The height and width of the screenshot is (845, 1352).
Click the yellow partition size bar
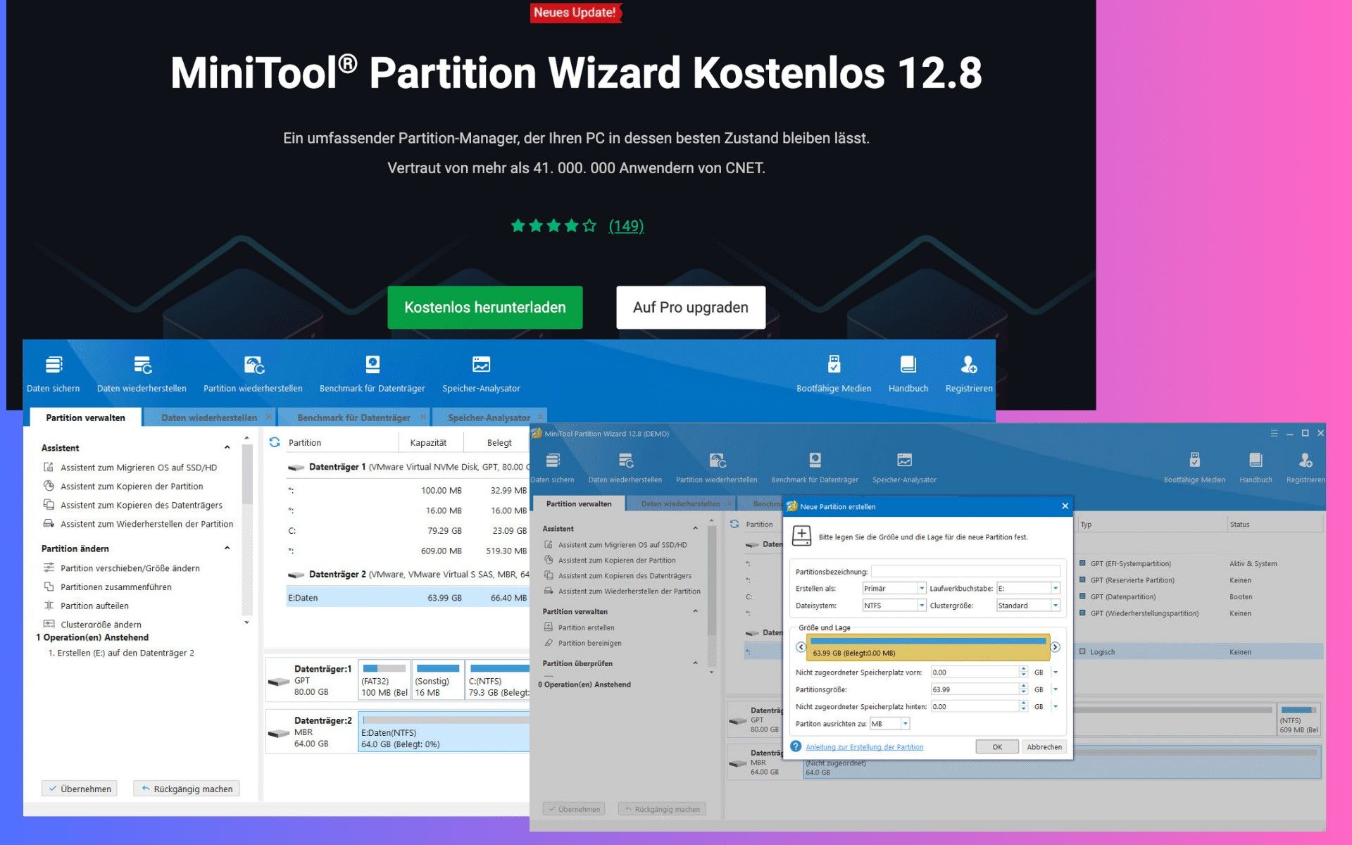click(927, 647)
